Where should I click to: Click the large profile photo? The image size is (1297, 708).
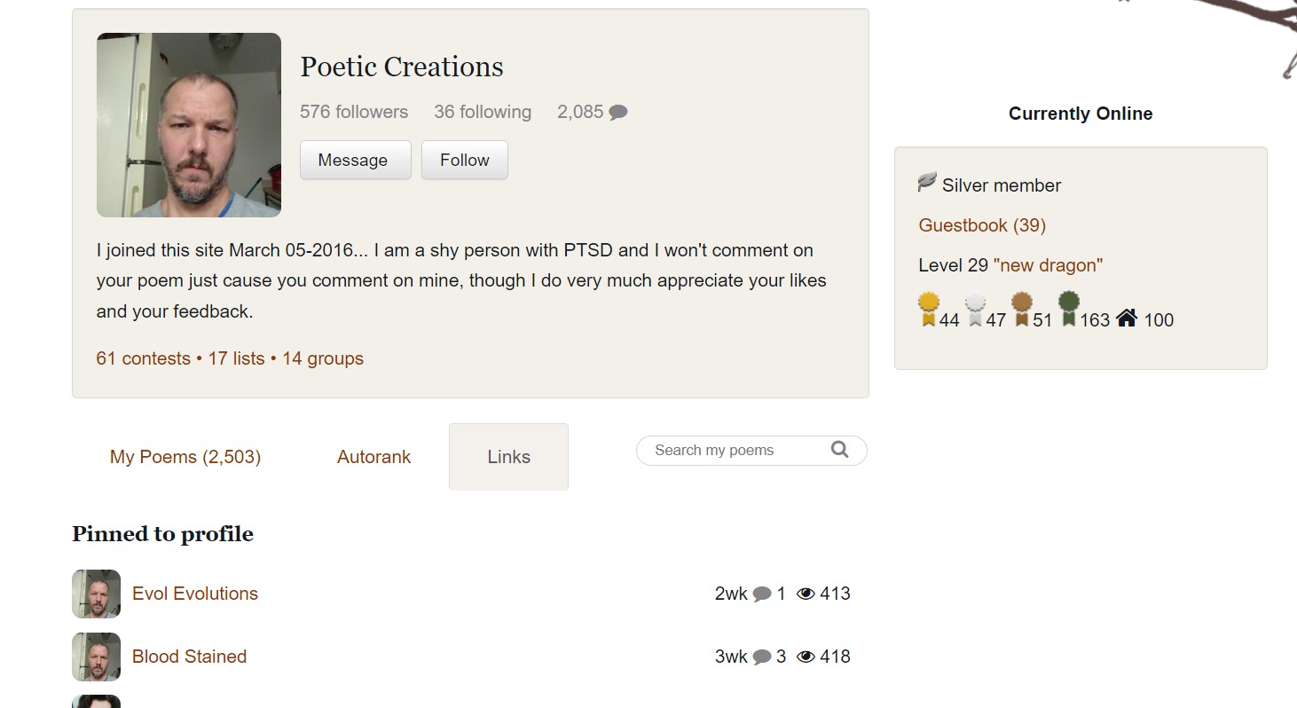(x=189, y=125)
